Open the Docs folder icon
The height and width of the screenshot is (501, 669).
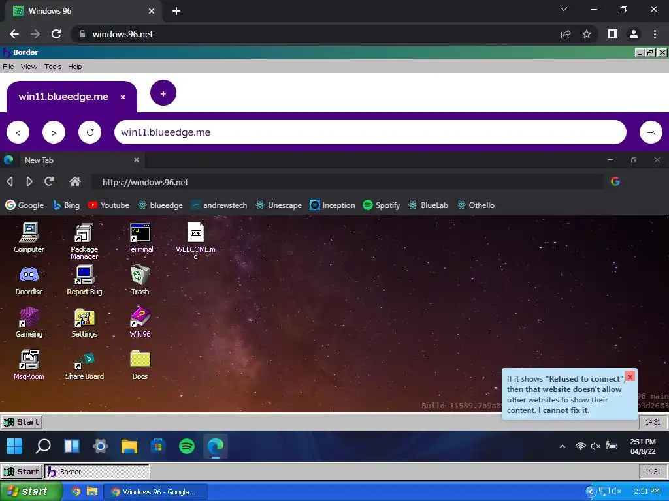coord(140,365)
